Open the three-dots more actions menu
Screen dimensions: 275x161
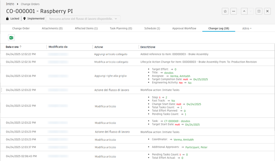pyautogui.click(x=234, y=11)
